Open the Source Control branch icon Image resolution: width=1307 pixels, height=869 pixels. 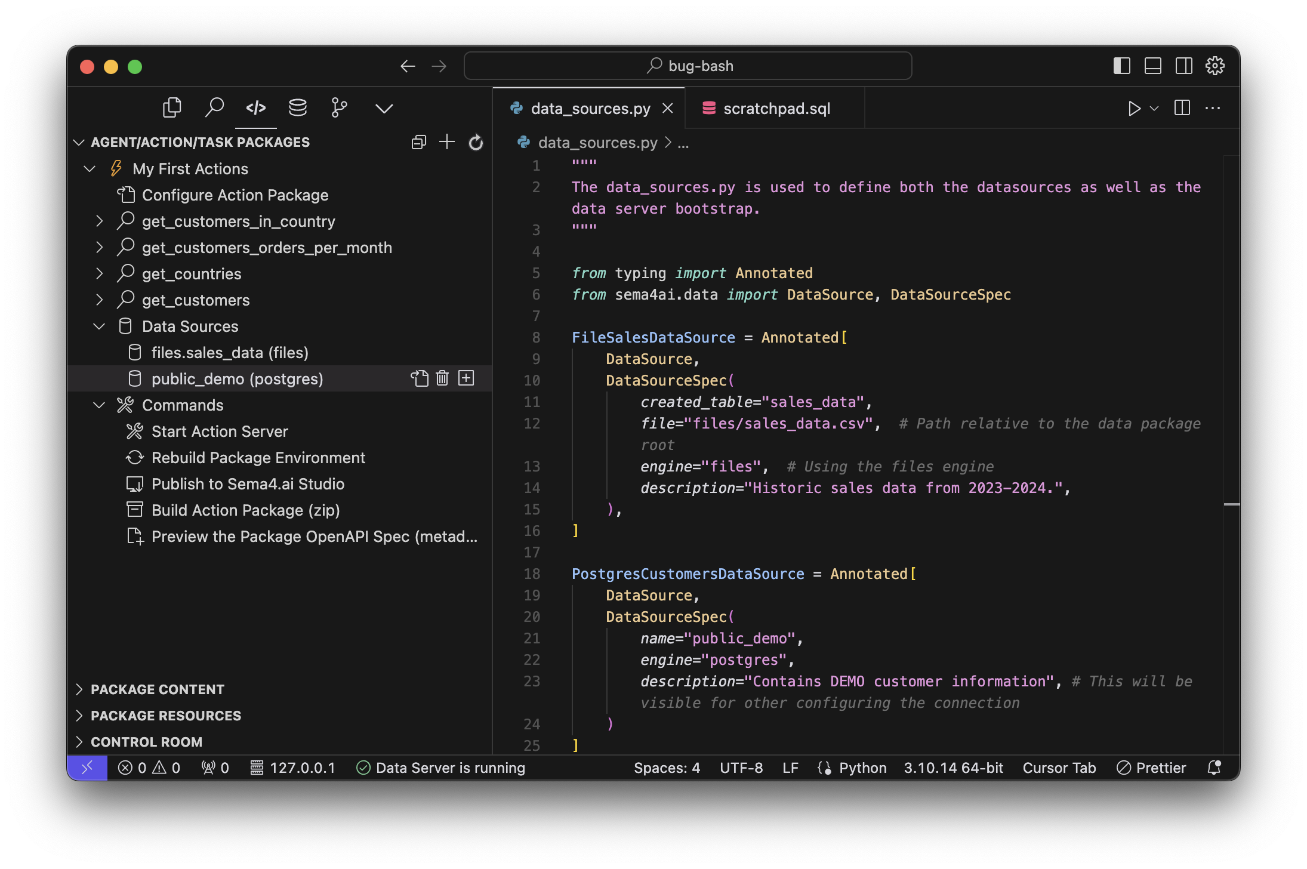tap(339, 108)
